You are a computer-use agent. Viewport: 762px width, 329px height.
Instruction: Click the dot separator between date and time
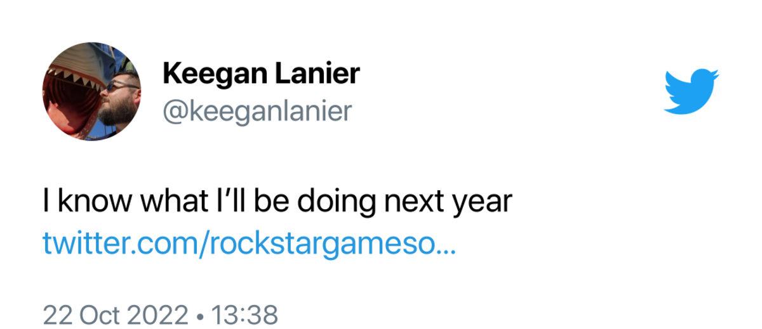[x=199, y=314]
